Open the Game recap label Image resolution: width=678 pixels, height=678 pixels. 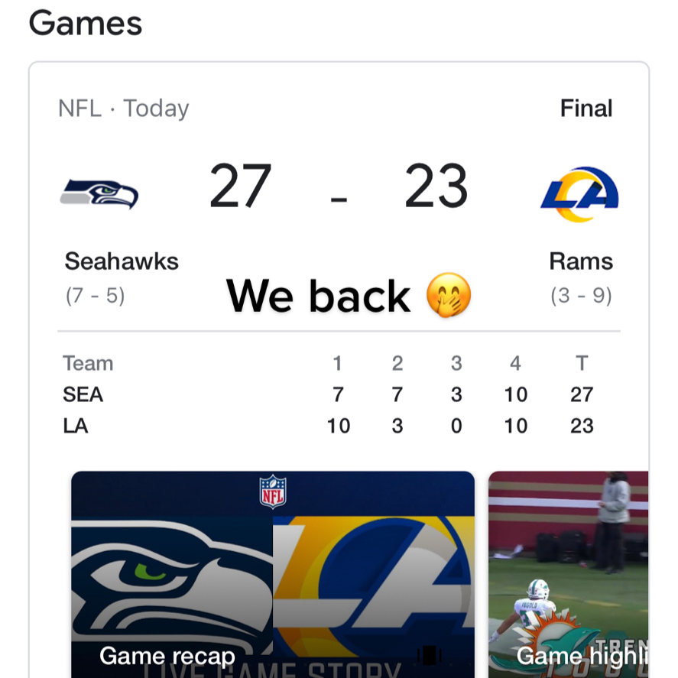[x=167, y=656]
